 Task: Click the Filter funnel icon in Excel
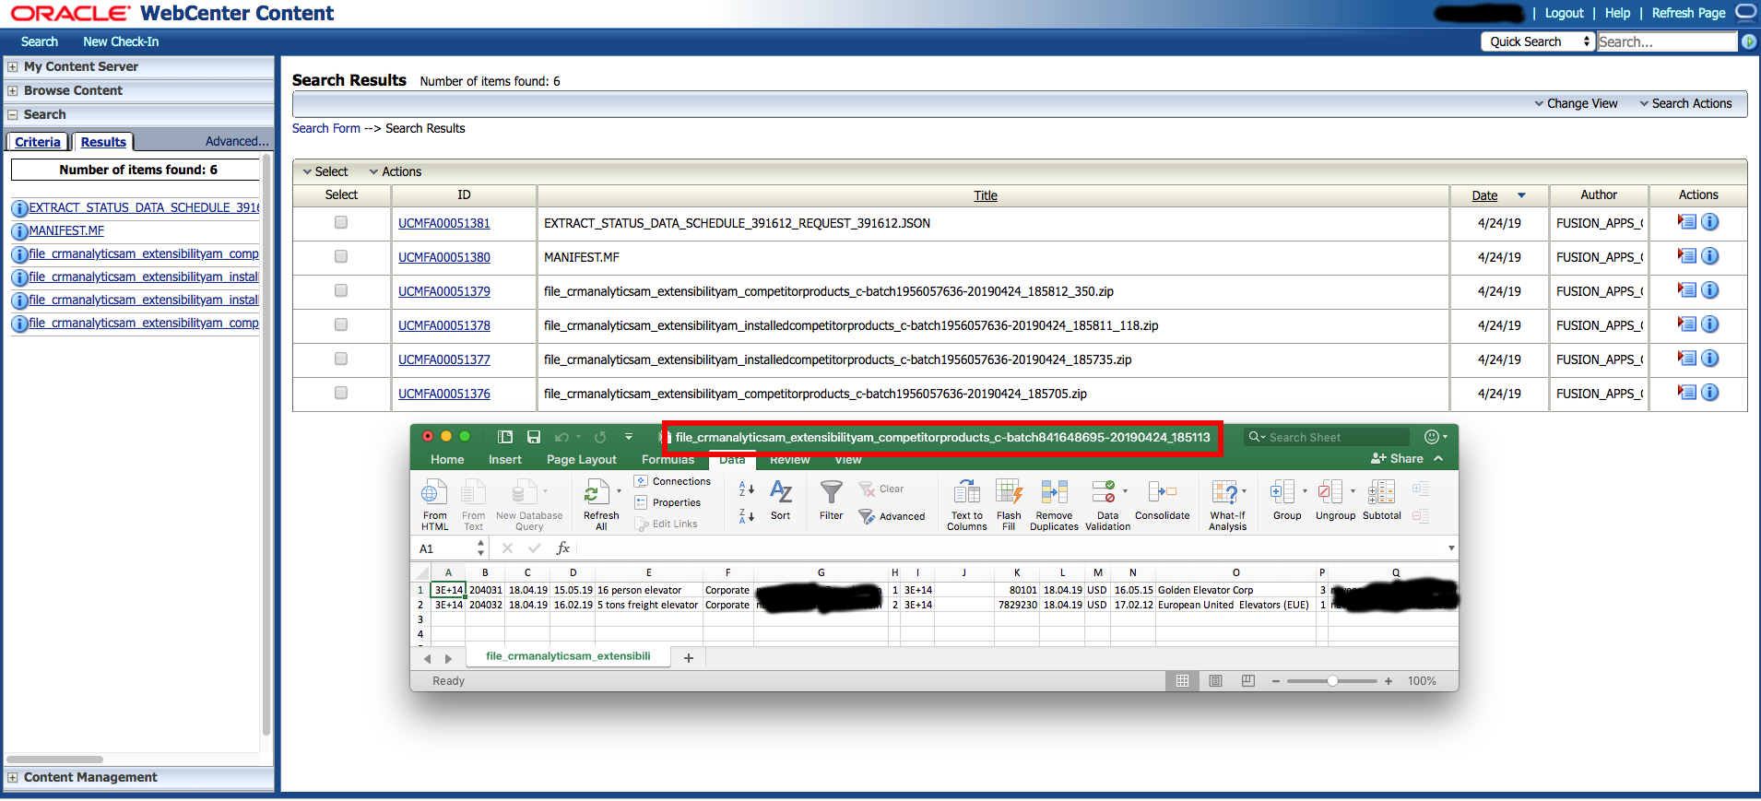point(831,492)
